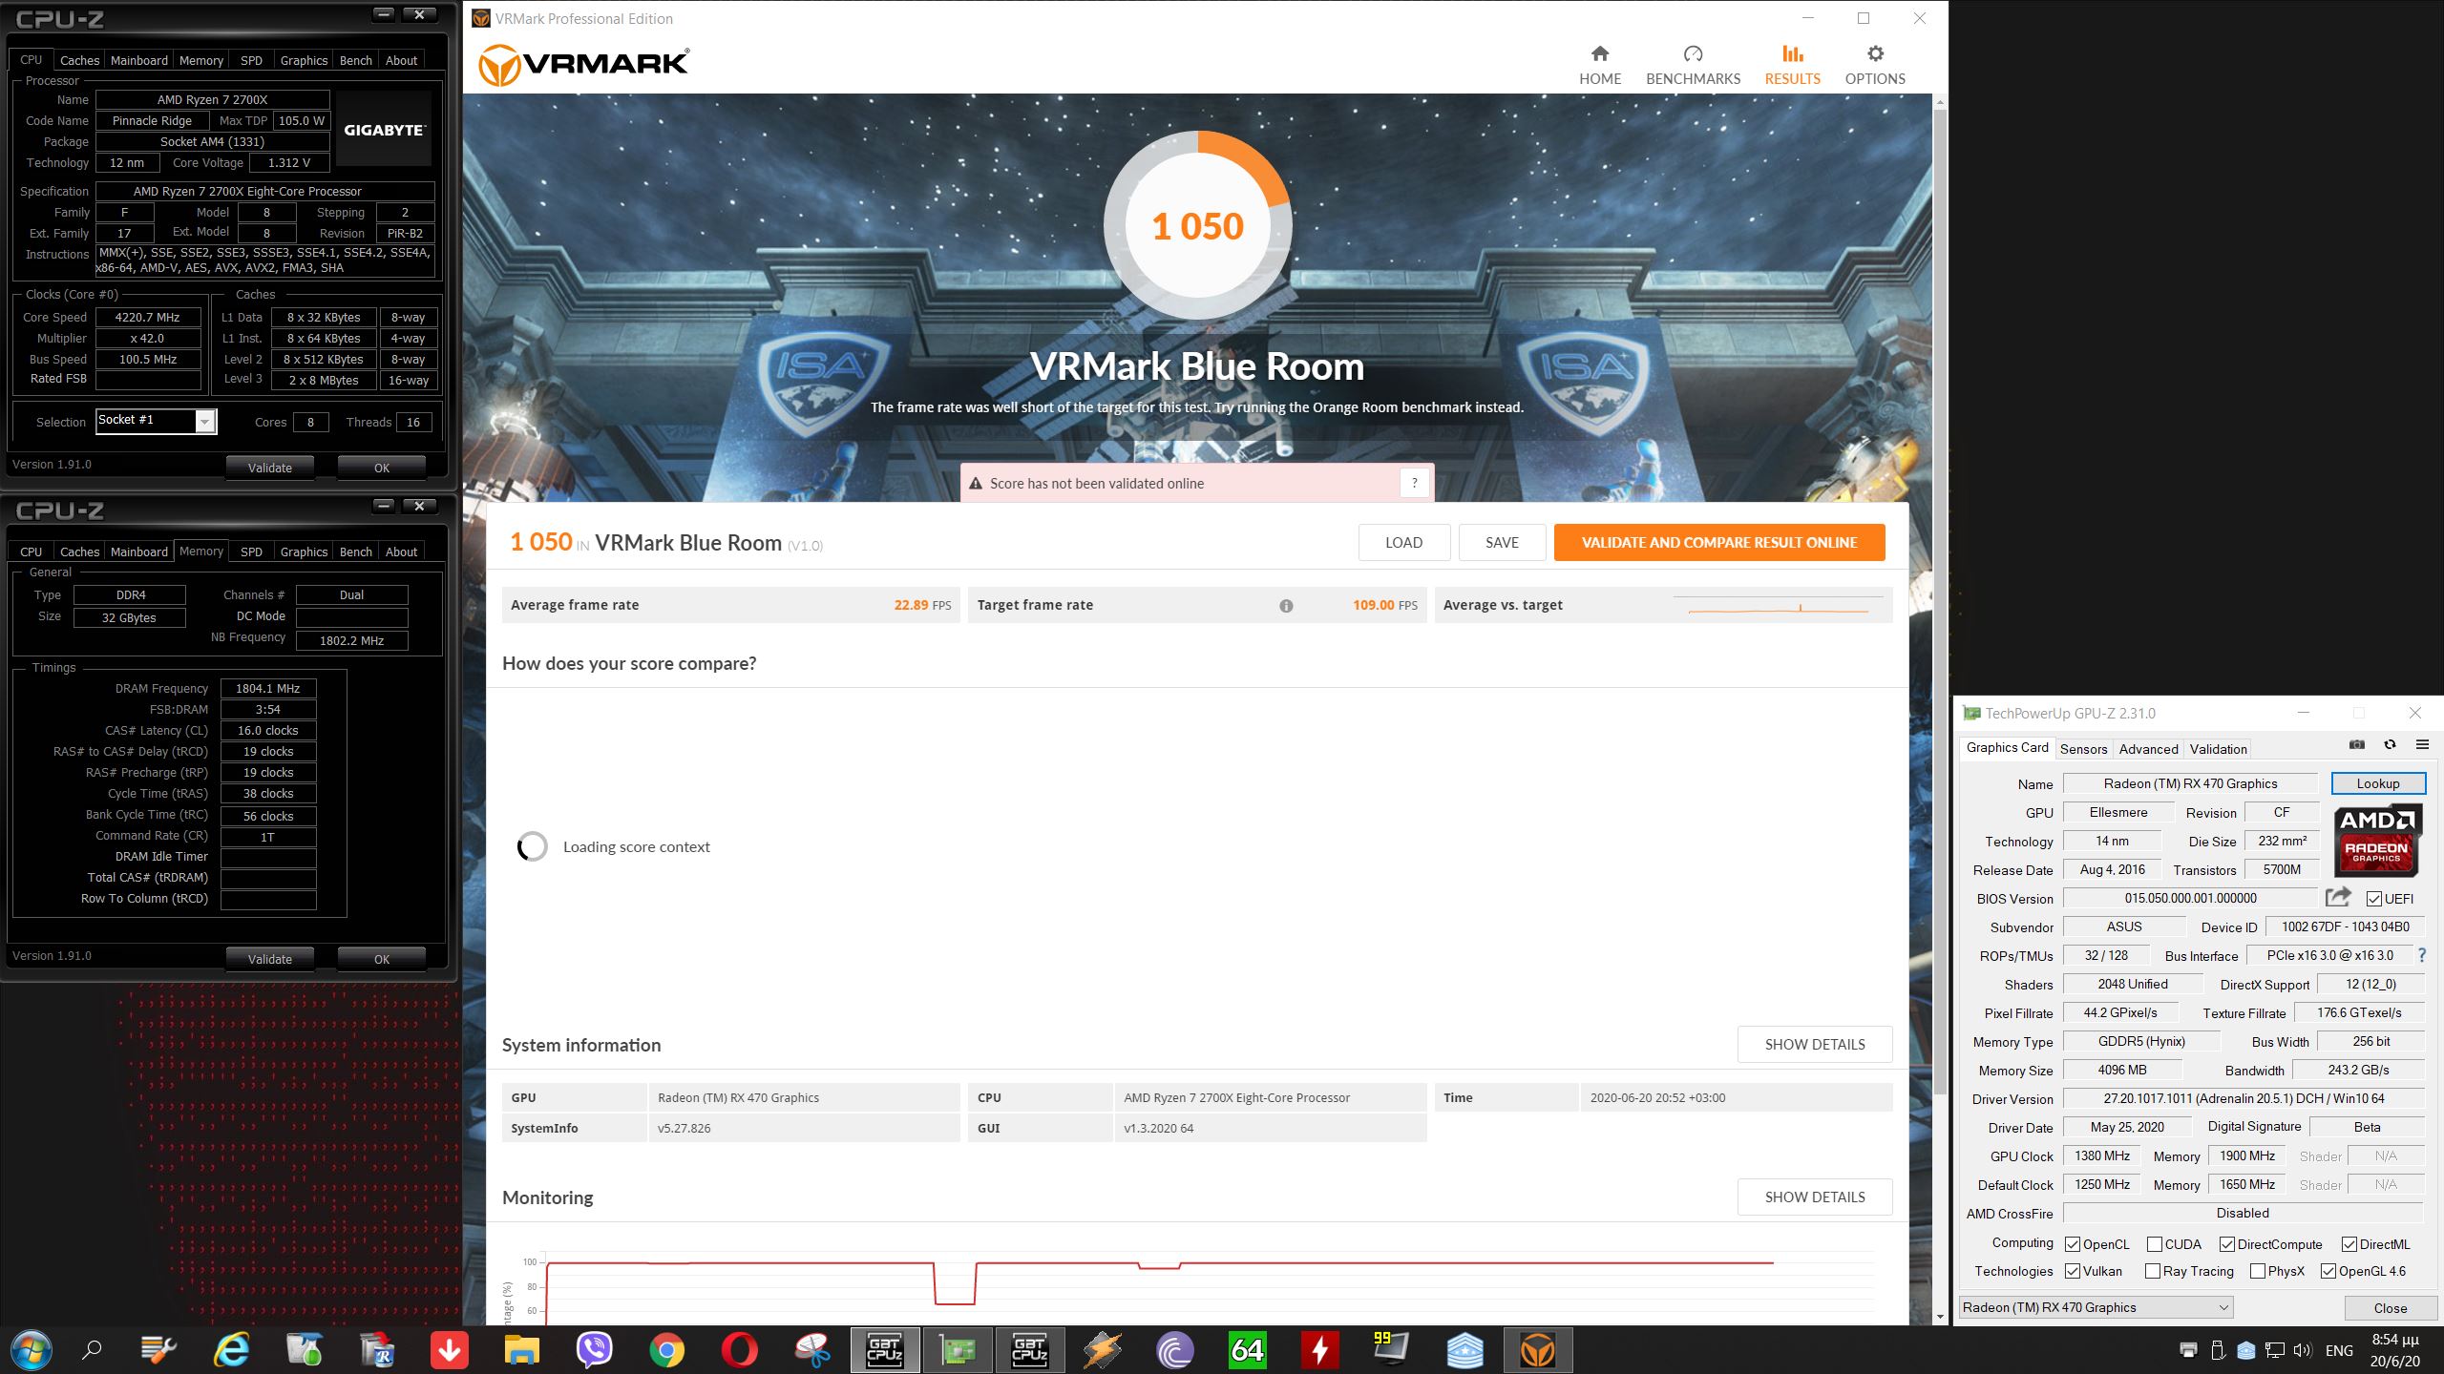Show details for System information
This screenshot has height=1374, width=2444.
(x=1815, y=1044)
